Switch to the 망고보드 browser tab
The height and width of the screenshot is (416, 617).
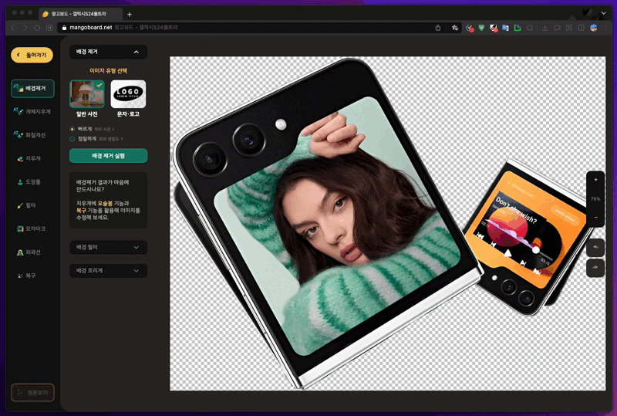click(80, 14)
